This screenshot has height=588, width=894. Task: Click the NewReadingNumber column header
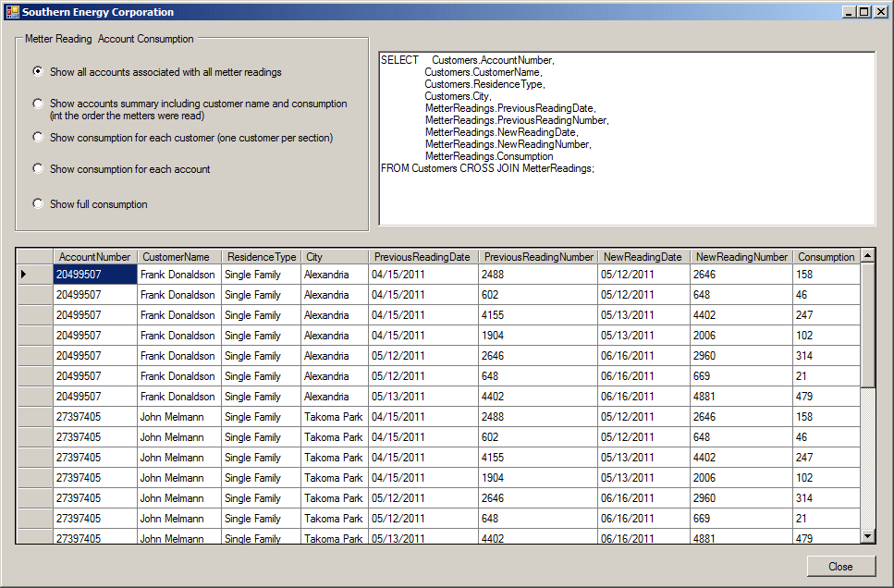[x=741, y=257]
